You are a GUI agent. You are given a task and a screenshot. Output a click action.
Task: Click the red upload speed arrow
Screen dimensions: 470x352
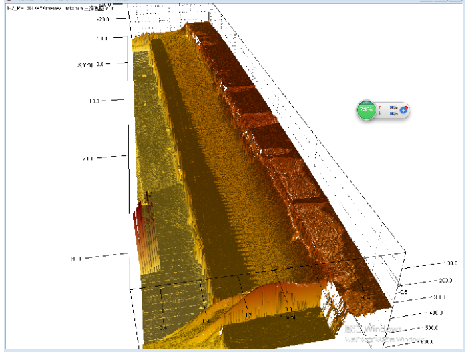click(x=380, y=107)
